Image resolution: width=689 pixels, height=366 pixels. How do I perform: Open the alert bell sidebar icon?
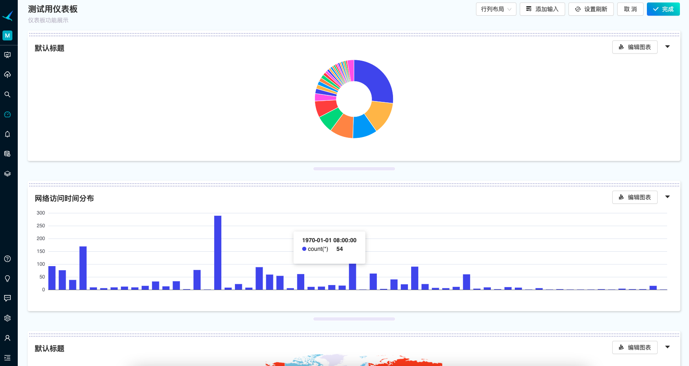pos(7,134)
